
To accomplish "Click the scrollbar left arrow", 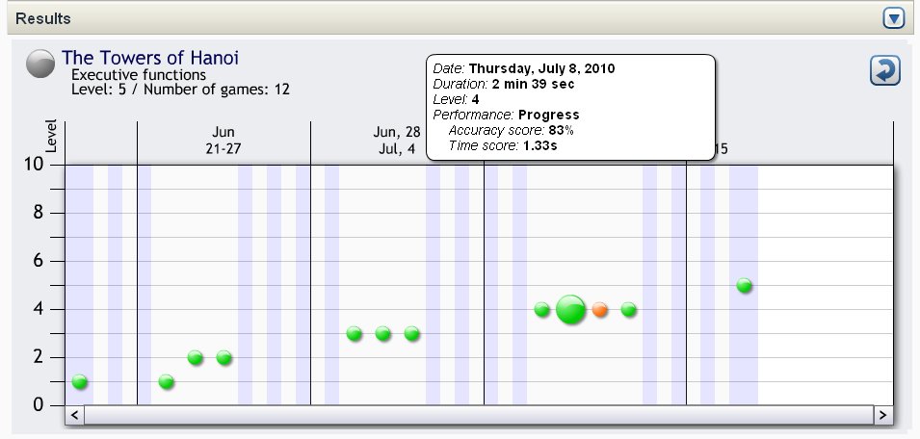I will [x=74, y=415].
